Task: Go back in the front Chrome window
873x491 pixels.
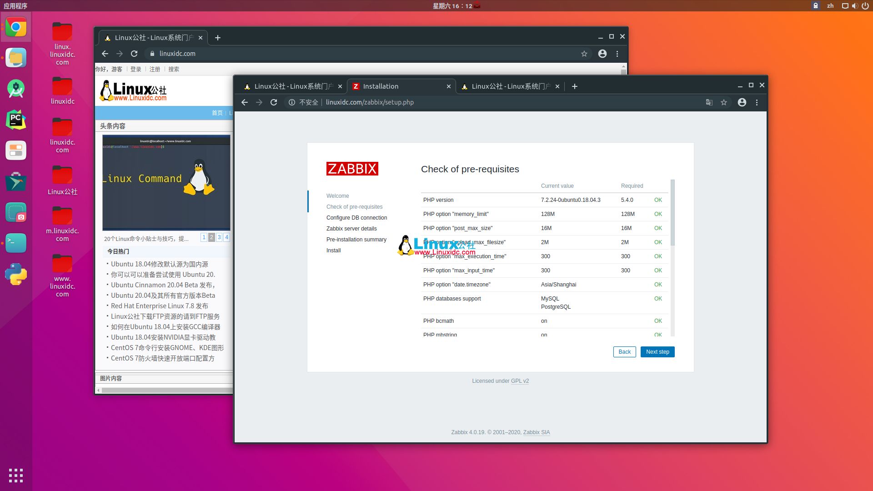Action: (245, 102)
